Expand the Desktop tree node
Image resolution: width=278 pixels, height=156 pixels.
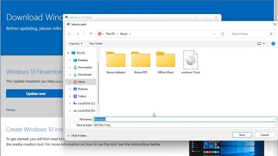pos(70,60)
